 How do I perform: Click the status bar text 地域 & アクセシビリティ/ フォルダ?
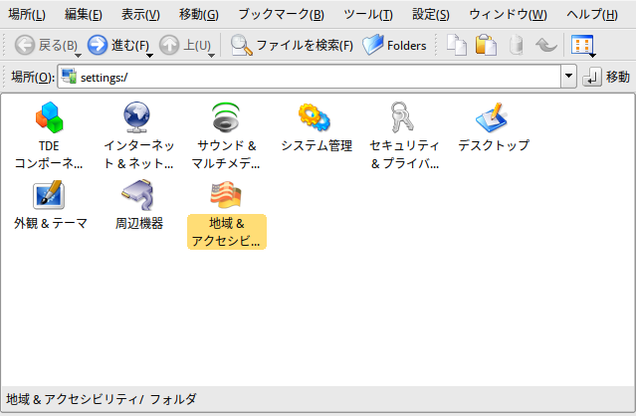tap(102, 399)
